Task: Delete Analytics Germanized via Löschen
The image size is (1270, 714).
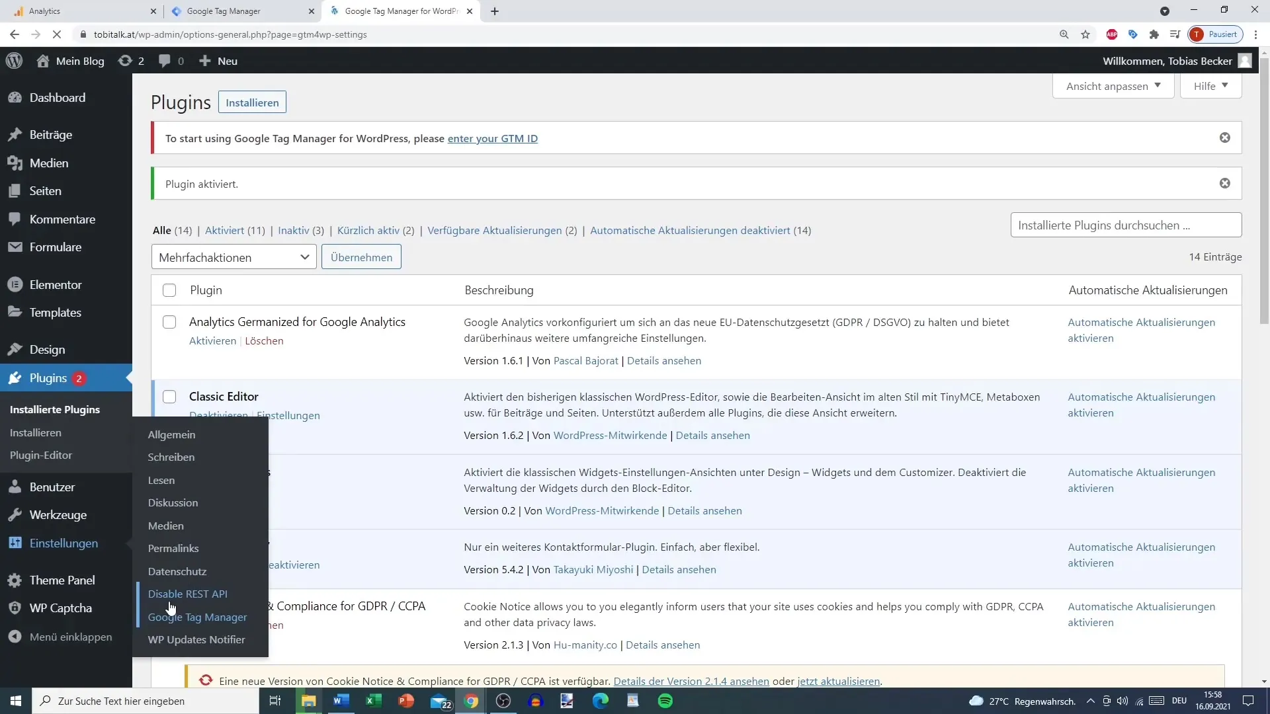Action: tap(264, 341)
